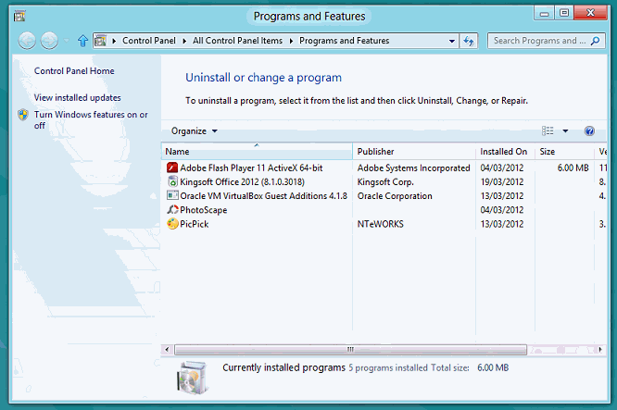The height and width of the screenshot is (410, 617).
Task: Click the Kingsoft Office icon
Action: 172,181
